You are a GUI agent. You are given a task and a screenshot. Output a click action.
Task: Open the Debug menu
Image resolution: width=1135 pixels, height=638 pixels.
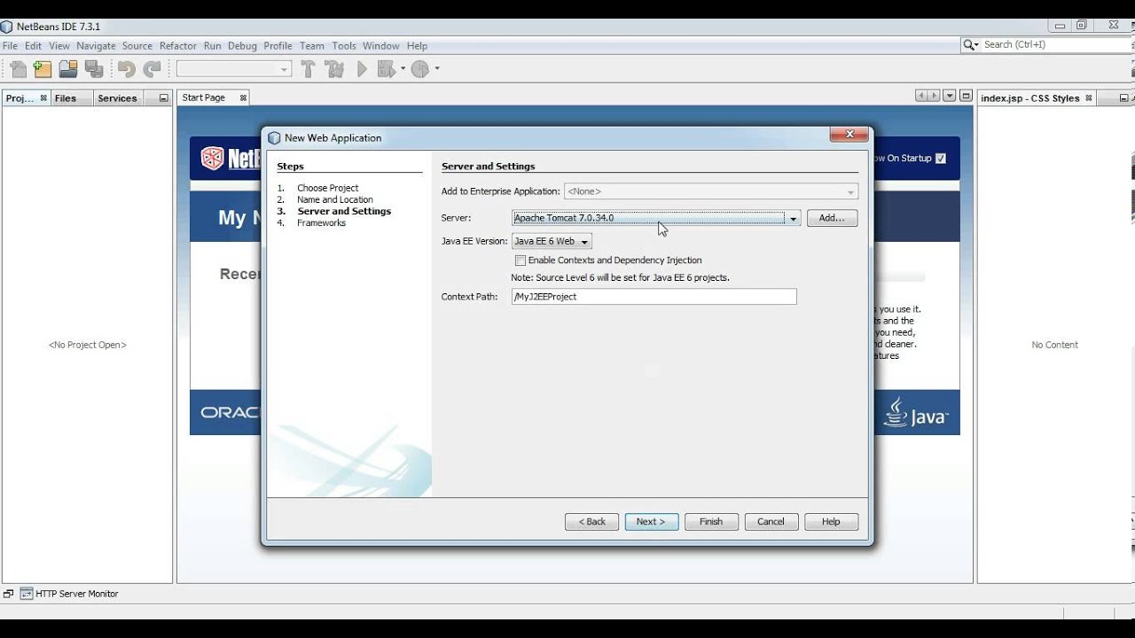(x=242, y=46)
